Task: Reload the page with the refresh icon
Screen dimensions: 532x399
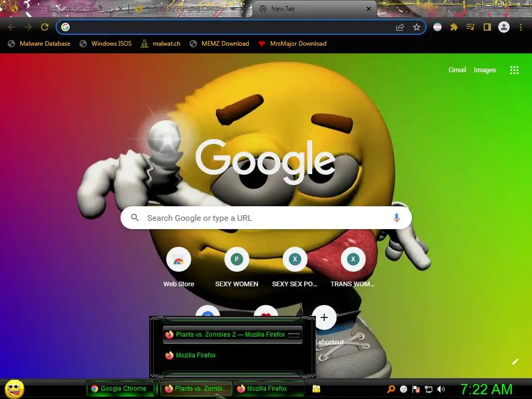Action: pyautogui.click(x=45, y=27)
